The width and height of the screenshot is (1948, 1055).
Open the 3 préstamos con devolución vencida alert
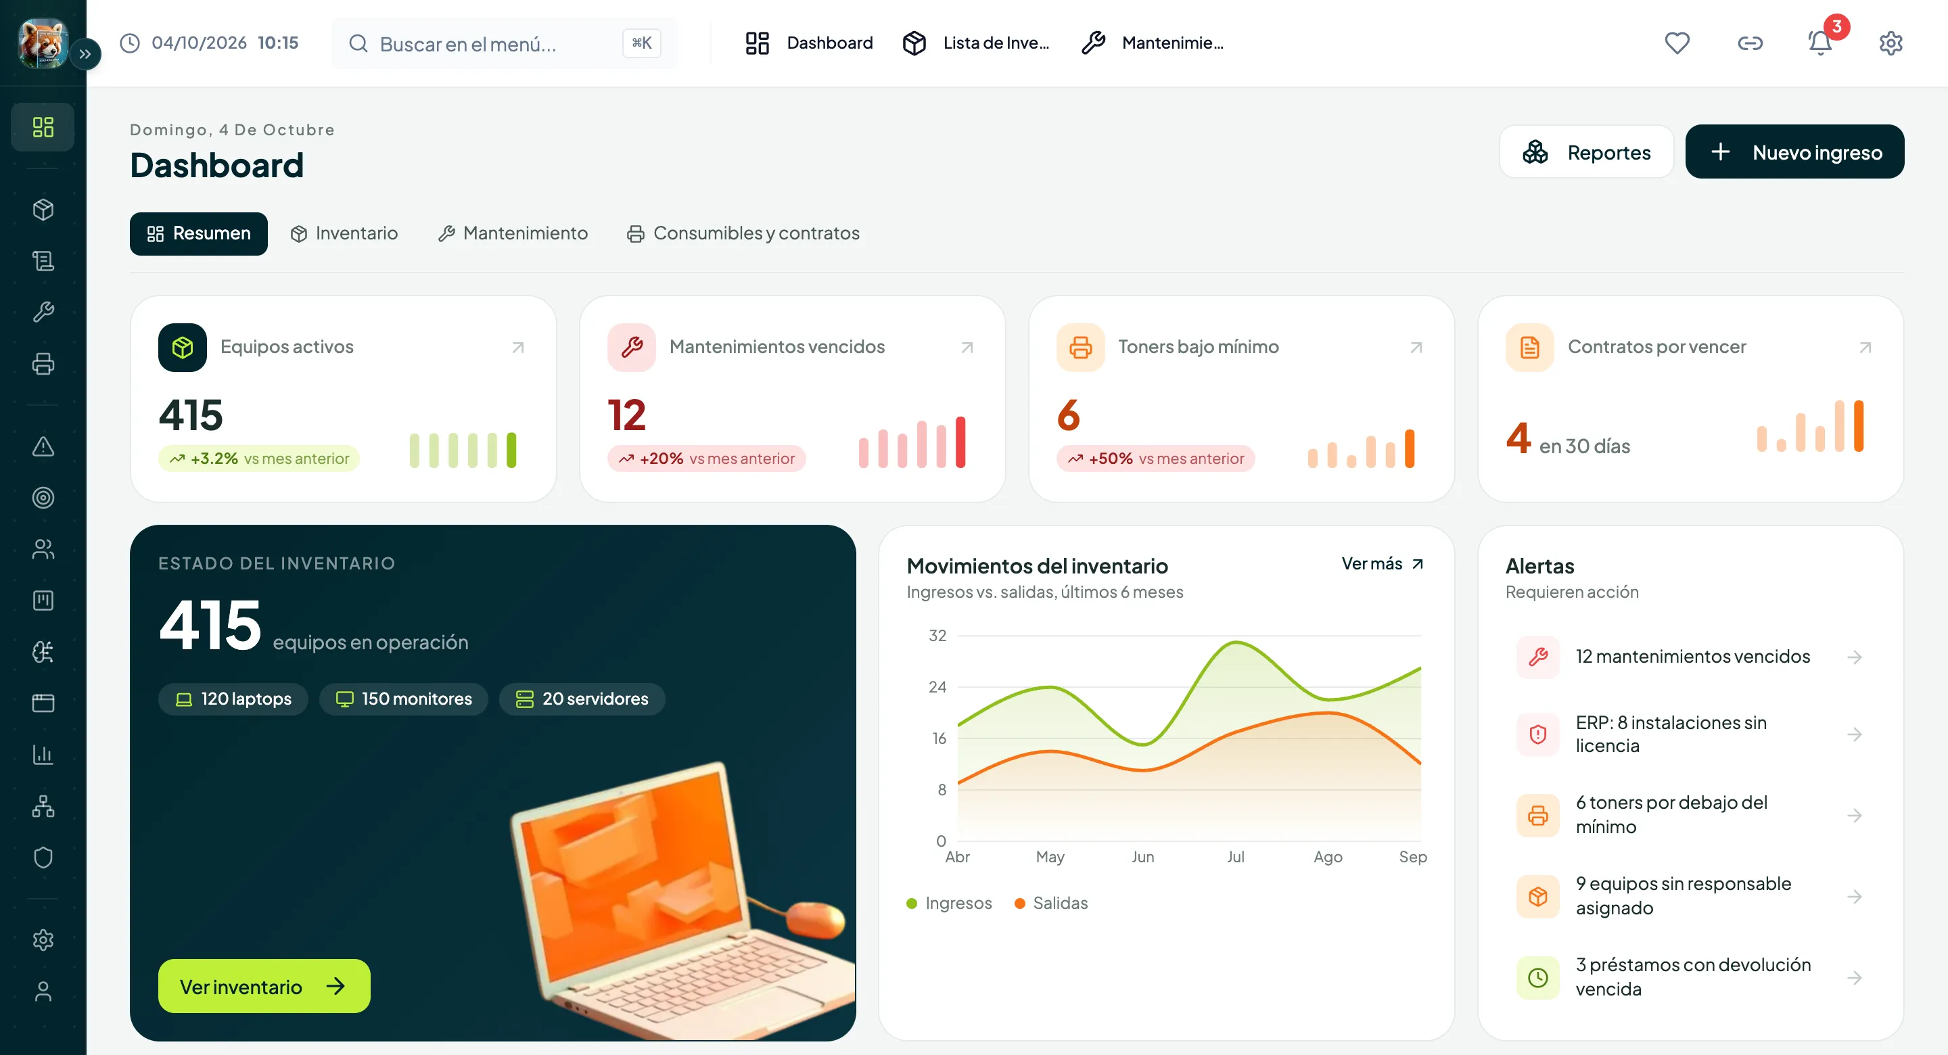tap(1690, 978)
